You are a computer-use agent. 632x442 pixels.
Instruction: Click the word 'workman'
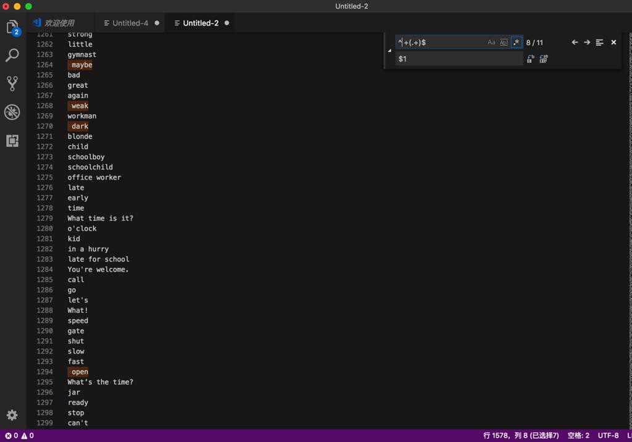pyautogui.click(x=82, y=115)
